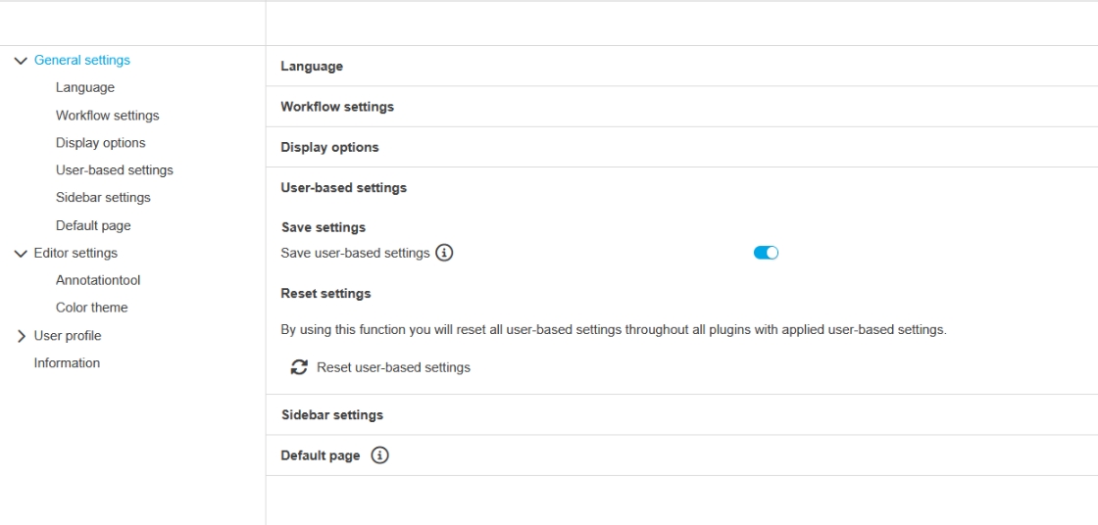1098x525 pixels.
Task: Click the info icon beside Save user-based settings
Action: tap(444, 253)
